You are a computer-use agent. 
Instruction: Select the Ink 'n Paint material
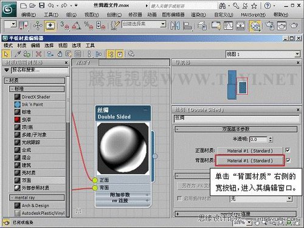tap(40, 105)
